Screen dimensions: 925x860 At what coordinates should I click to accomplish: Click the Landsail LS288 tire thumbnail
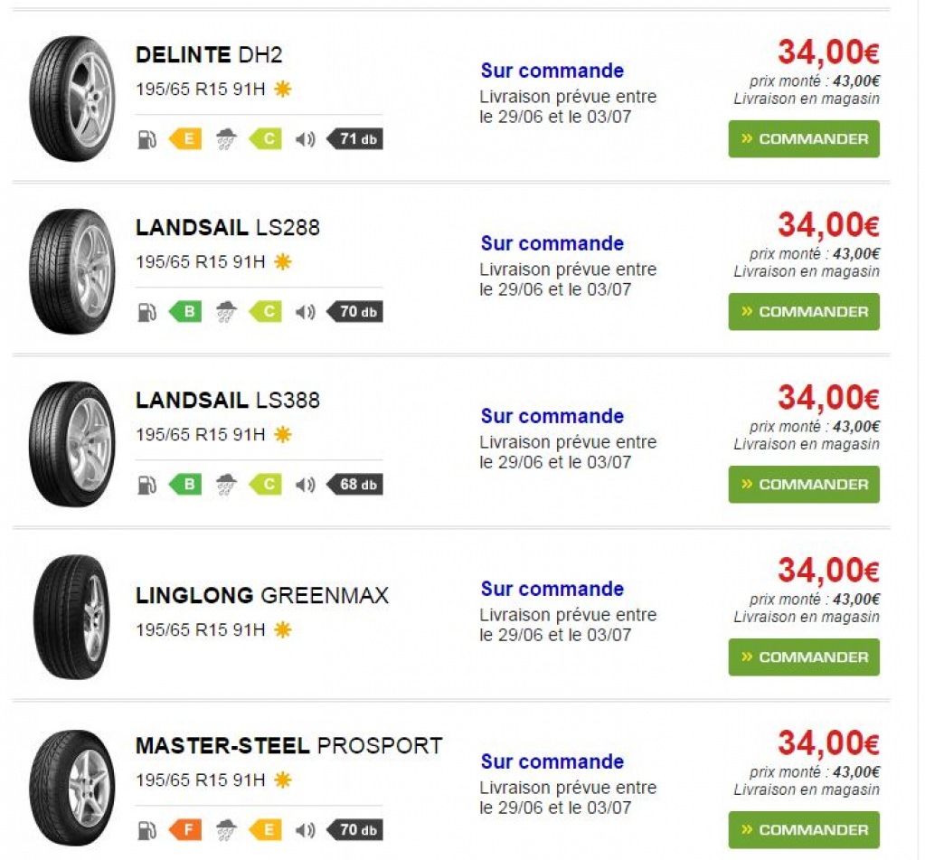71,271
